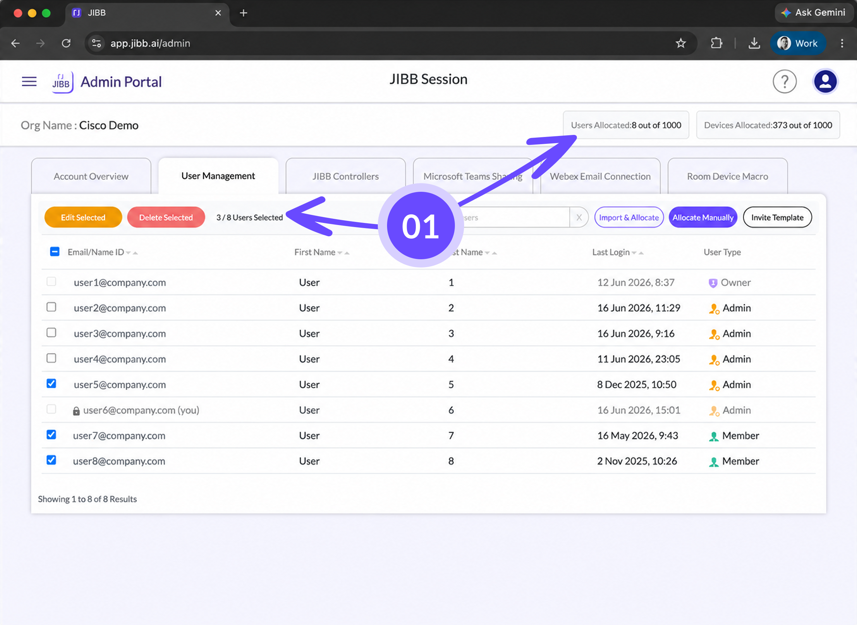Viewport: 857px width, 625px height.
Task: Click the Delete Selected button
Action: pyautogui.click(x=166, y=217)
